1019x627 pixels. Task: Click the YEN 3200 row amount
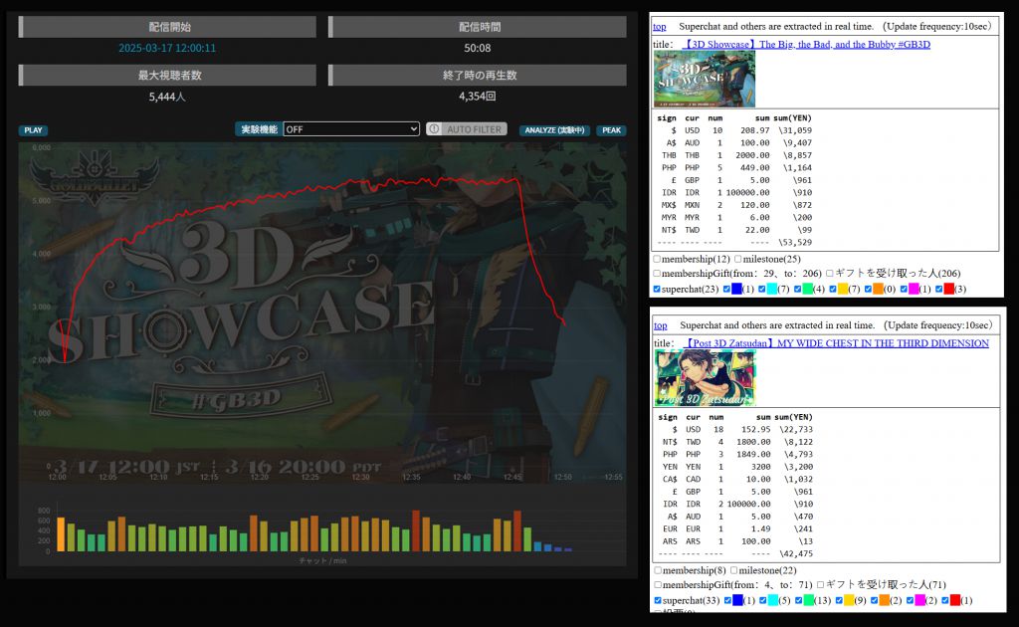[761, 467]
